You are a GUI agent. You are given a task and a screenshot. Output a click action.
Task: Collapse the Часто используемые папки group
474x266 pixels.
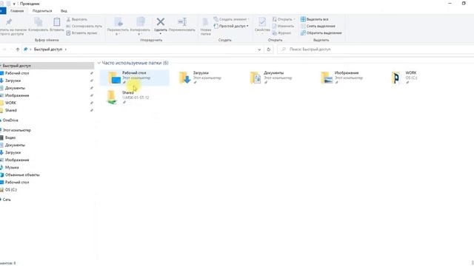click(99, 63)
